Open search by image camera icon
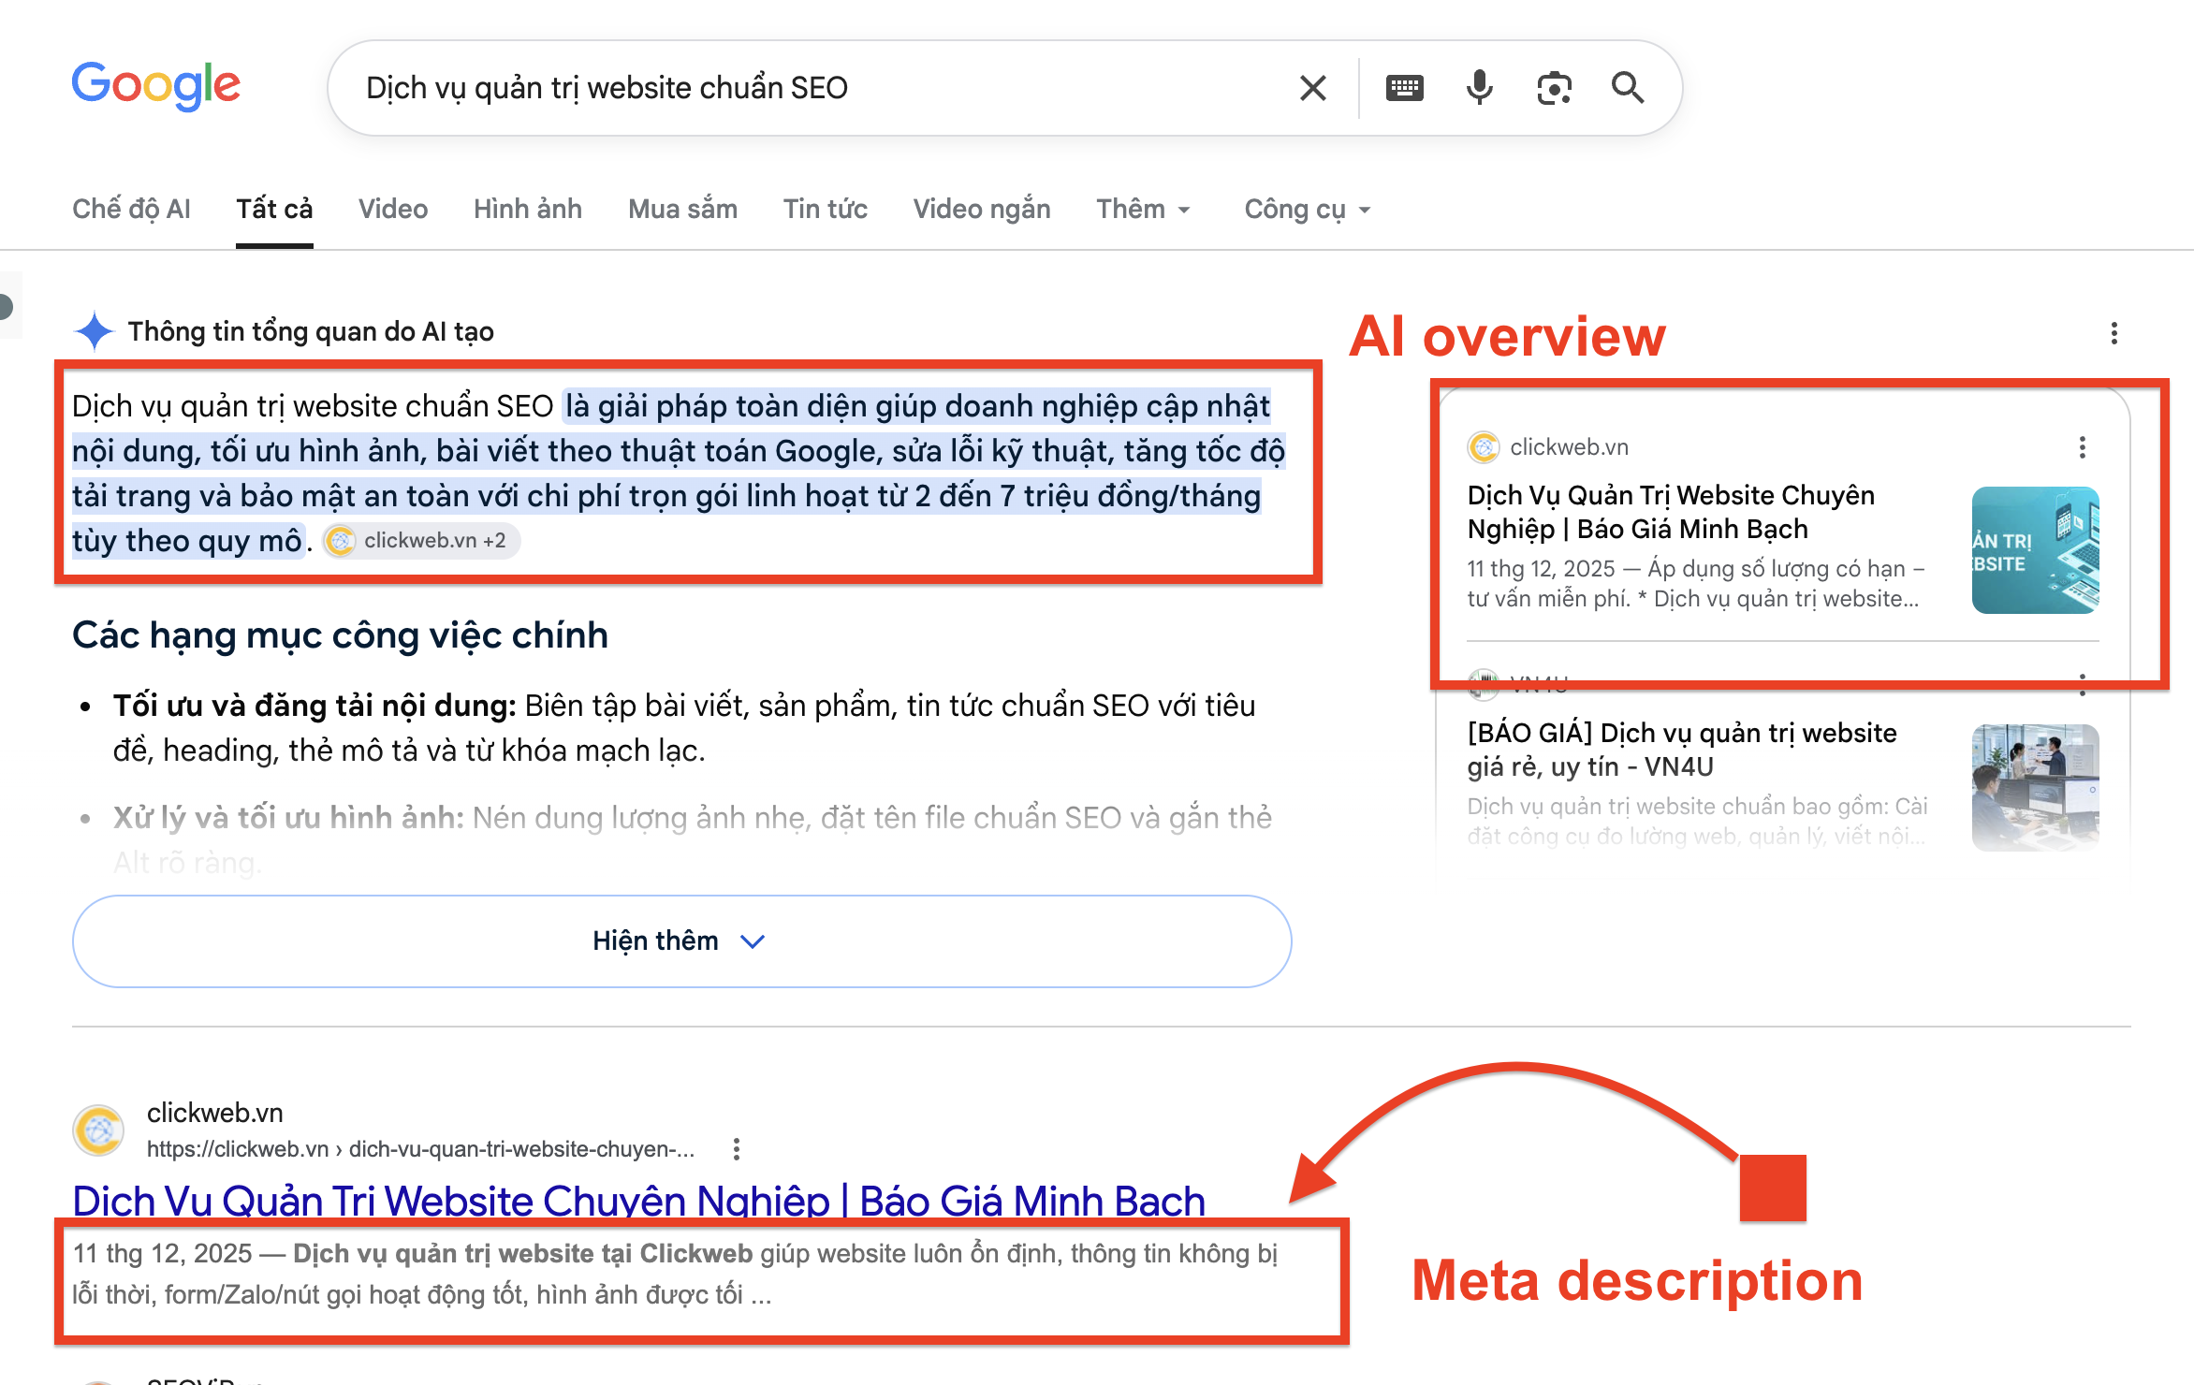The height and width of the screenshot is (1385, 2194). 1554,88
